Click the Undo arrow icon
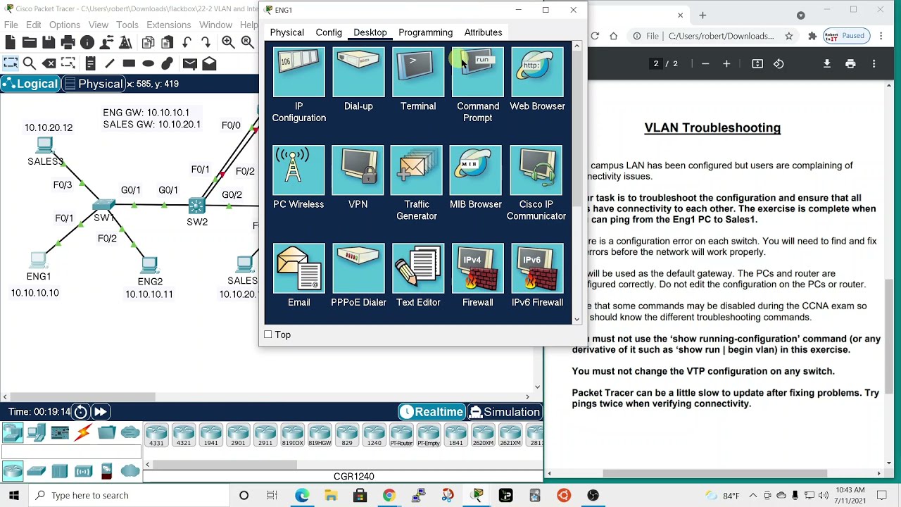901x507 pixels. pyautogui.click(x=187, y=43)
